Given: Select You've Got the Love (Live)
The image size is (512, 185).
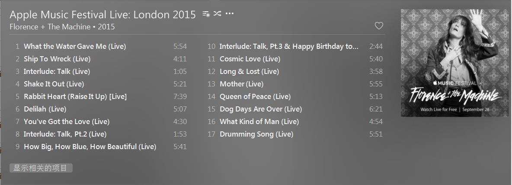Looking at the screenshot, I should [67, 121].
